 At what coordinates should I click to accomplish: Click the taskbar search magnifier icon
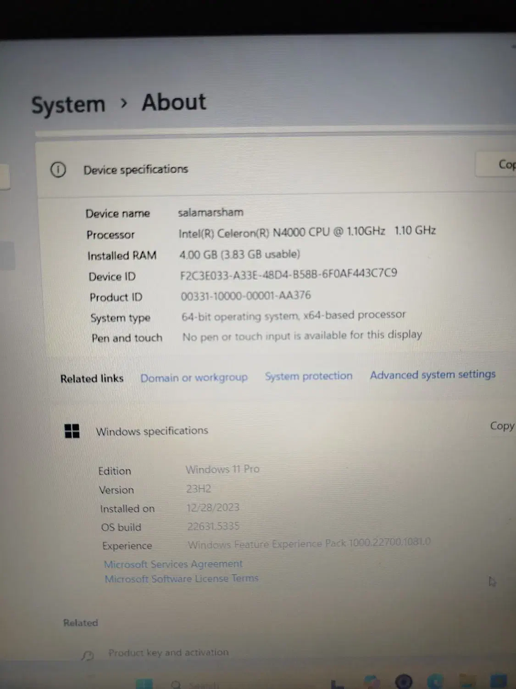176,684
